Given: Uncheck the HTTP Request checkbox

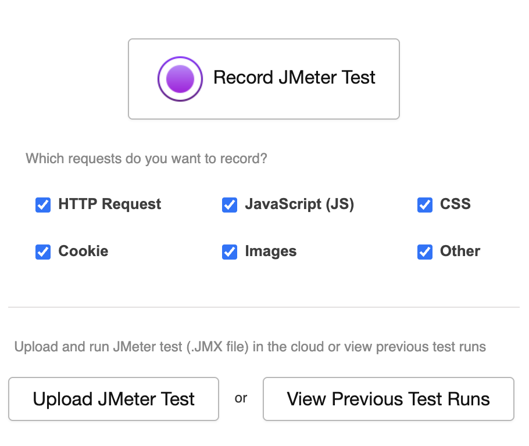Looking at the screenshot, I should (43, 205).
